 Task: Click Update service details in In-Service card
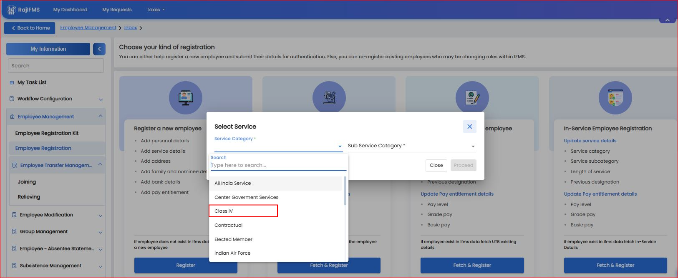point(590,141)
